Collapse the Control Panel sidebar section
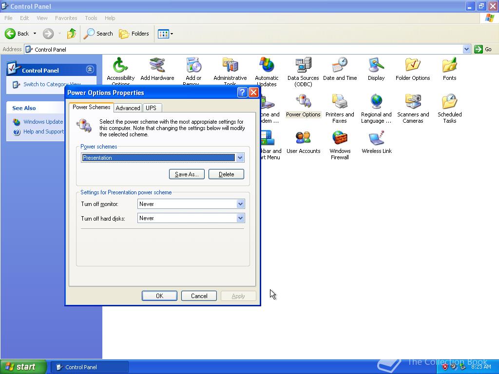The image size is (499, 374). click(x=90, y=69)
